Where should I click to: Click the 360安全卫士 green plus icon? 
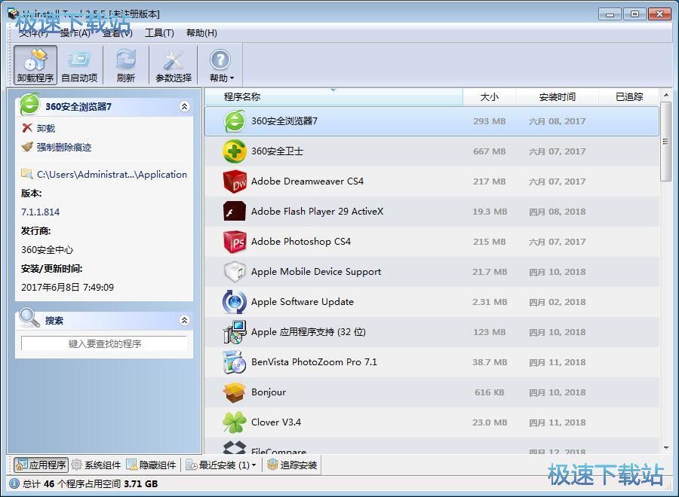pyautogui.click(x=235, y=151)
